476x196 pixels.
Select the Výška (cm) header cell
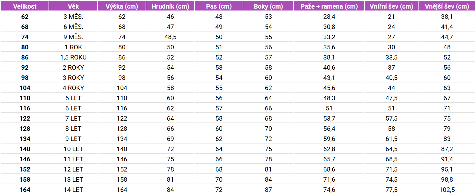[122, 6]
